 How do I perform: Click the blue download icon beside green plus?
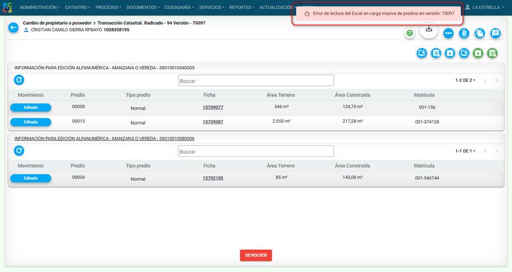pyautogui.click(x=464, y=53)
